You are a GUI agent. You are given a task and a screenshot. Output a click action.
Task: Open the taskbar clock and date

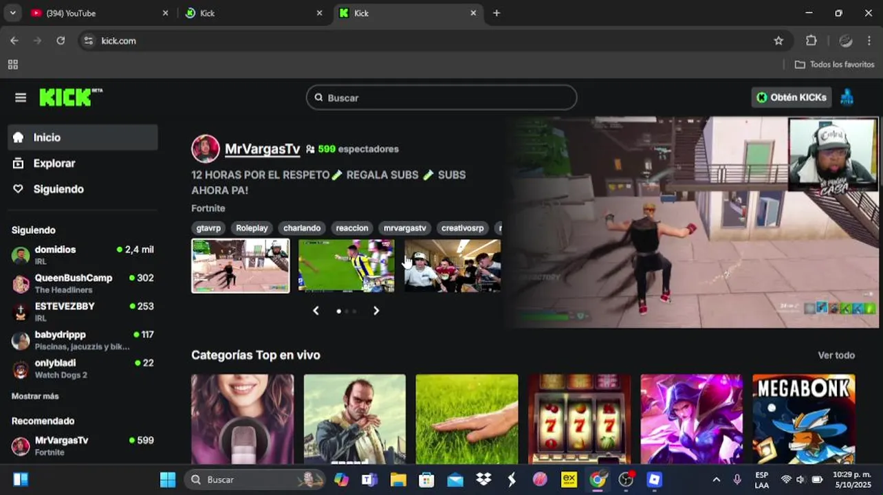pos(851,480)
